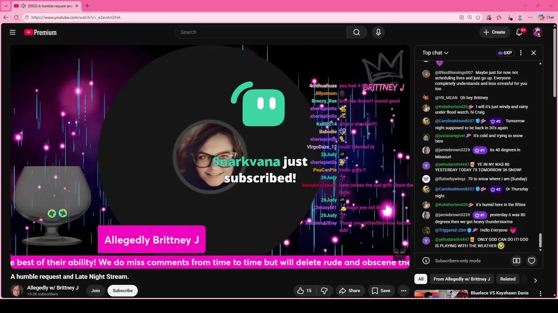The width and height of the screenshot is (558, 313).
Task: Click the subscribers-only mode info icon
Action: [x=426, y=261]
